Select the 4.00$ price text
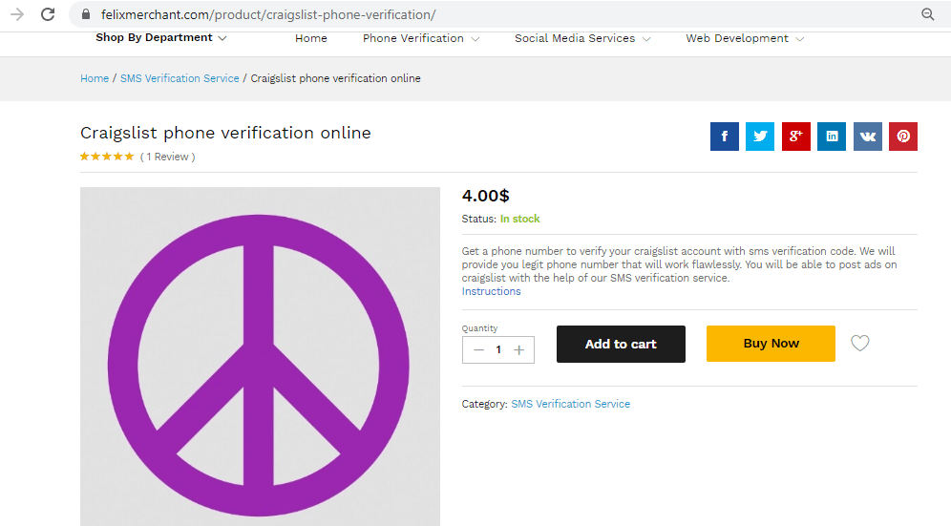The width and height of the screenshot is (951, 526). tap(485, 196)
